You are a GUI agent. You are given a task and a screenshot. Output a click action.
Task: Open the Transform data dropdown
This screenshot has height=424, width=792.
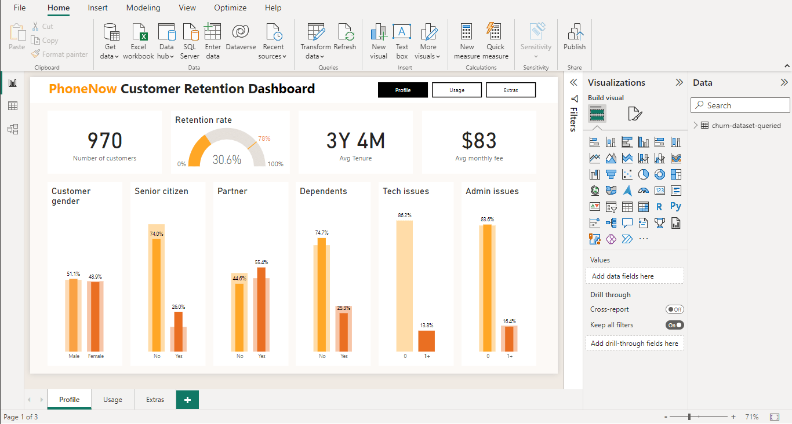pos(315,41)
